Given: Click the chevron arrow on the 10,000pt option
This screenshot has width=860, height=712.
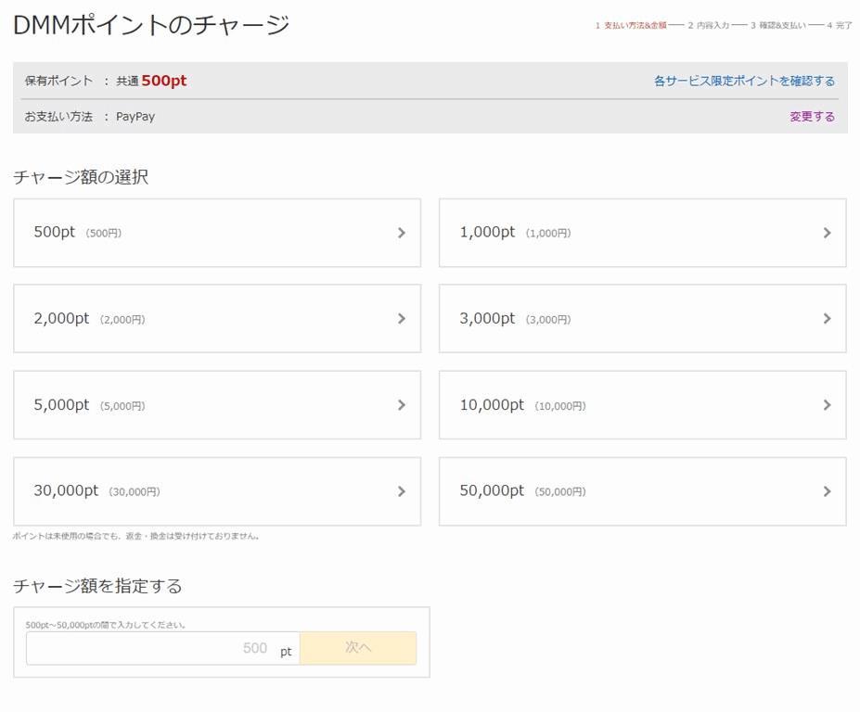Looking at the screenshot, I should point(827,405).
